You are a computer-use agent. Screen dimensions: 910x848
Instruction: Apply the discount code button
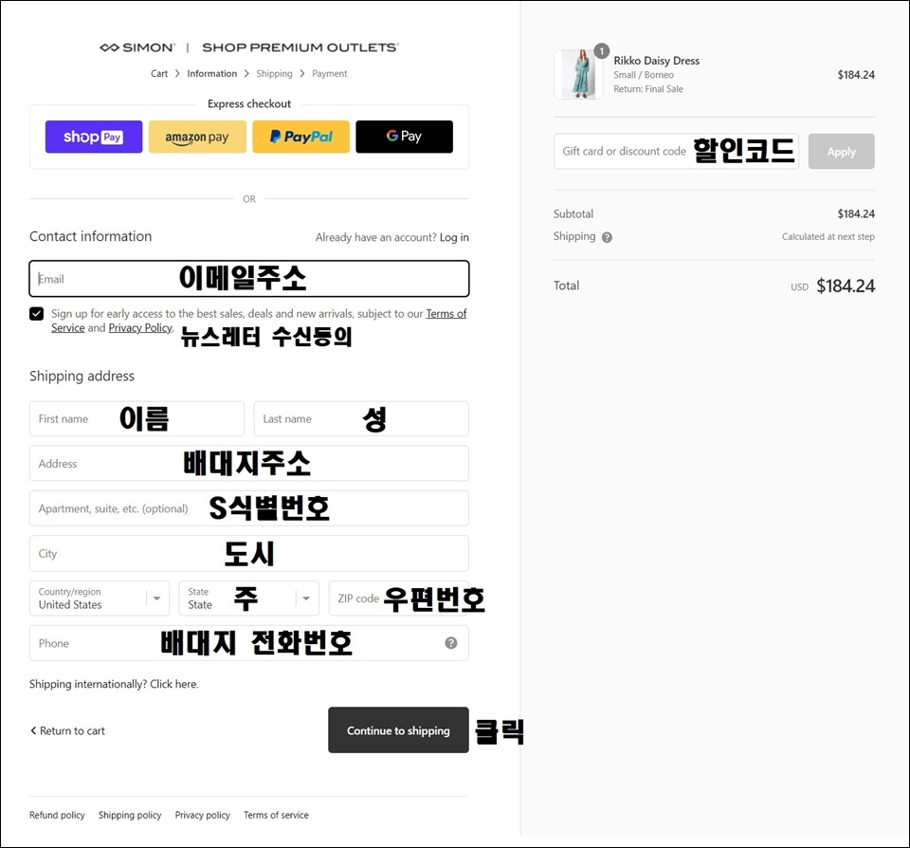(x=841, y=152)
